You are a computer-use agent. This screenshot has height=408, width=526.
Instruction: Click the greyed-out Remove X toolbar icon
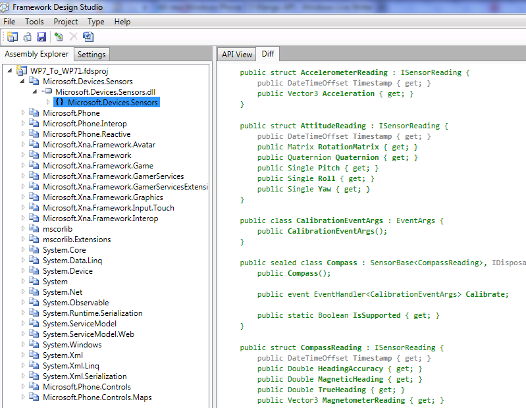[74, 36]
